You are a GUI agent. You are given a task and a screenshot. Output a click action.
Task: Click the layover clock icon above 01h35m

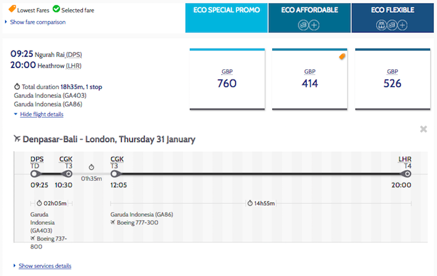click(91, 167)
